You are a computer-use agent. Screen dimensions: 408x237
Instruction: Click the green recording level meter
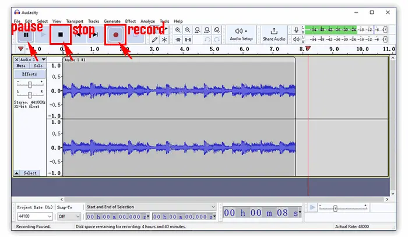click(330, 30)
